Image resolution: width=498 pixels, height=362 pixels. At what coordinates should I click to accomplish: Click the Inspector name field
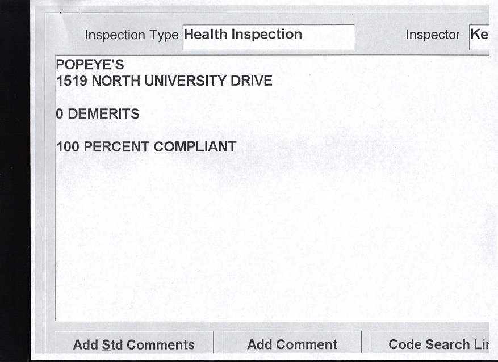[x=479, y=35]
